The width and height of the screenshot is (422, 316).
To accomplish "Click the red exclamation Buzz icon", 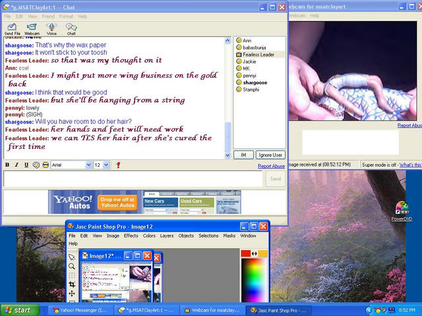I will 118,165.
